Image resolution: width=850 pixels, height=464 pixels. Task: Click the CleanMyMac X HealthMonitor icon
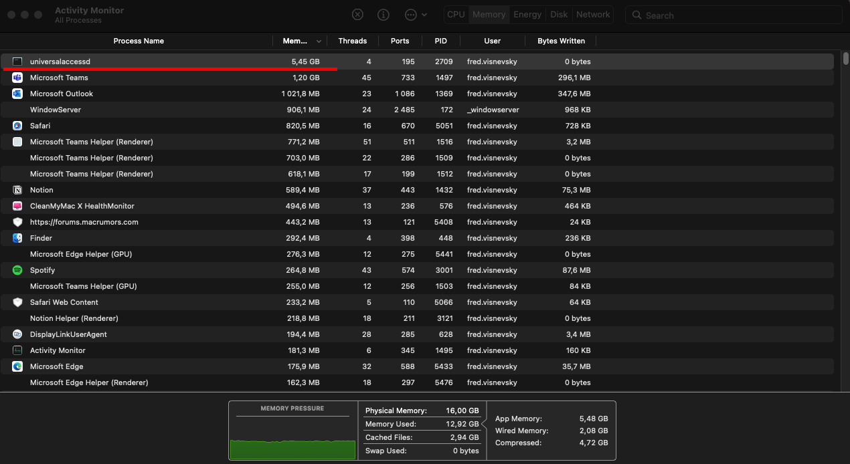pos(17,206)
